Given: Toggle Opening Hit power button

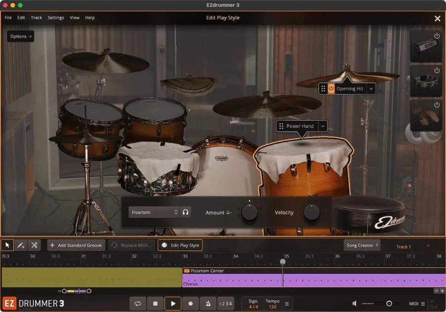Looking at the screenshot, I should click(331, 89).
